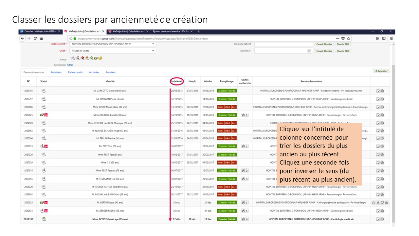
Task: Open the Patients sortis tab
Action: 75,72
